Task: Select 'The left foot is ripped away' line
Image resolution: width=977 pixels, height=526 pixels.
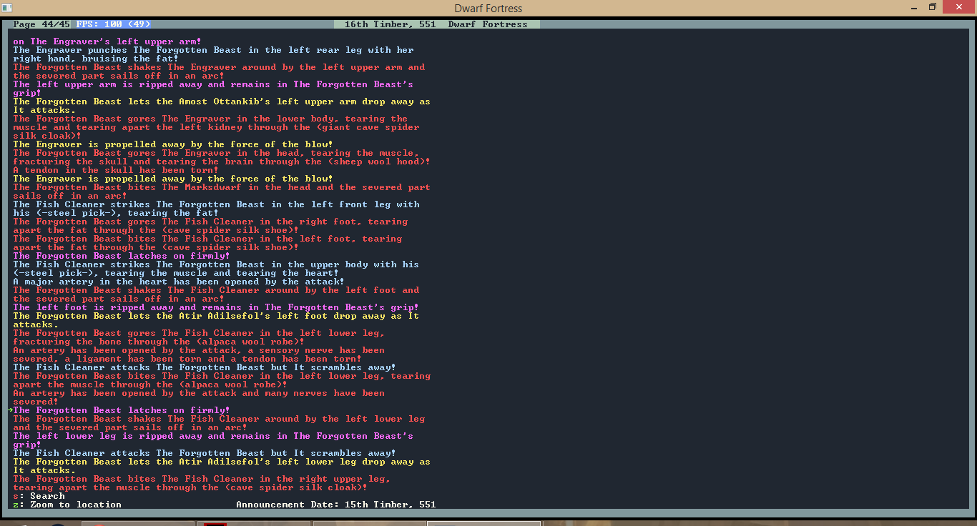Action: [216, 307]
